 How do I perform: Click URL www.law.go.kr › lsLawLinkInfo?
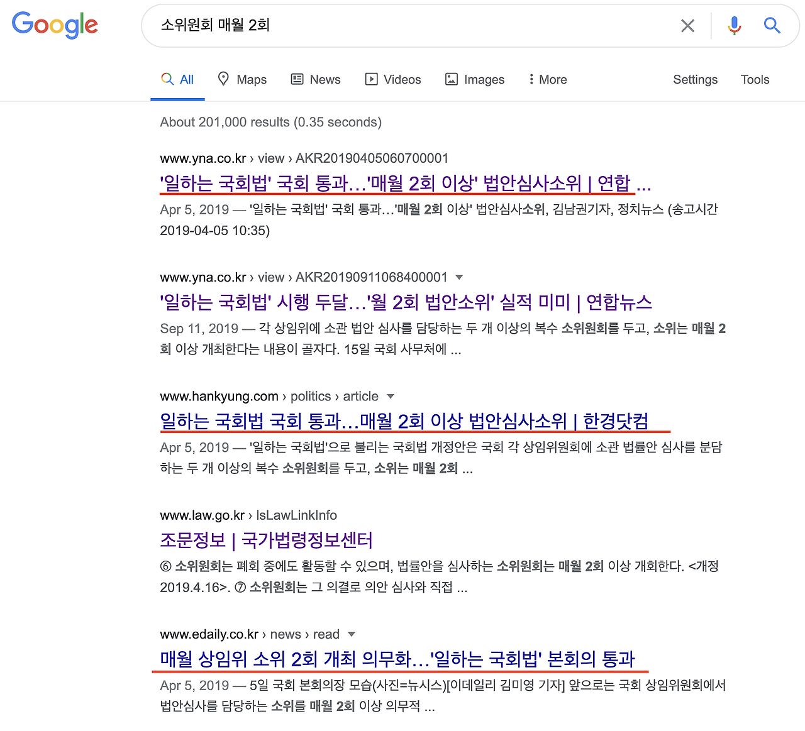click(248, 515)
